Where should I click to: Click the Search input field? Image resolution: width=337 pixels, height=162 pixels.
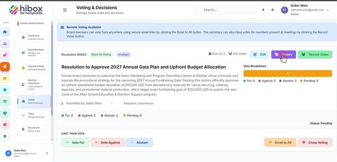coord(226,10)
